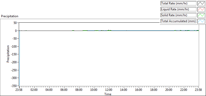The image size is (206, 96).
Task: Click the blue Total Accumulated plot icon
Action: (x=201, y=21)
